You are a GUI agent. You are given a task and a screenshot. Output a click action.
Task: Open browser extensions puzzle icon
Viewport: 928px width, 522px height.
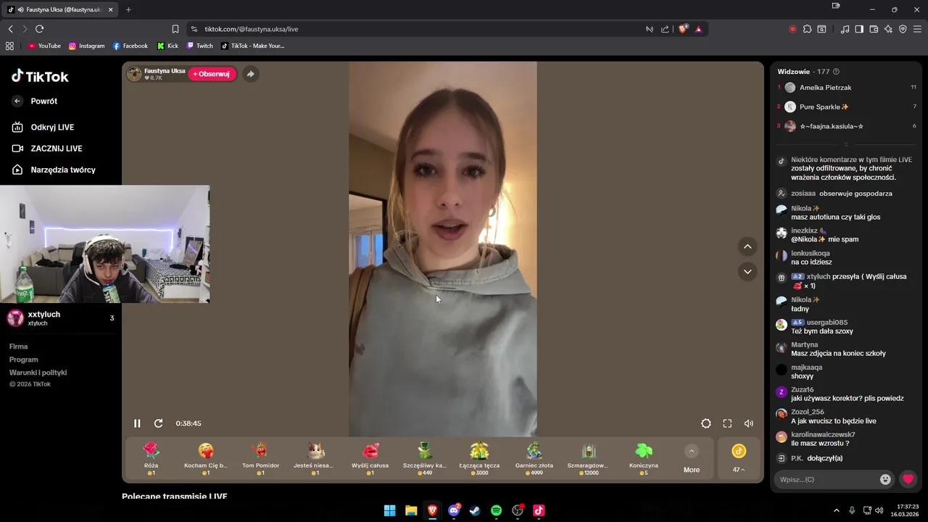coord(807,29)
